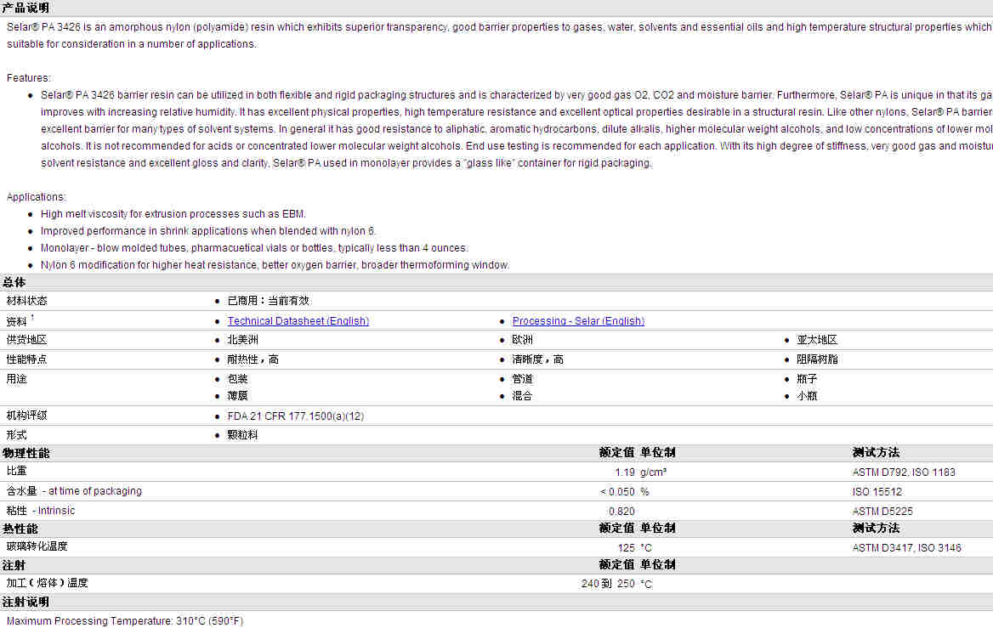The height and width of the screenshot is (628, 993).
Task: Click the 形式 row label
Action: 16,436
